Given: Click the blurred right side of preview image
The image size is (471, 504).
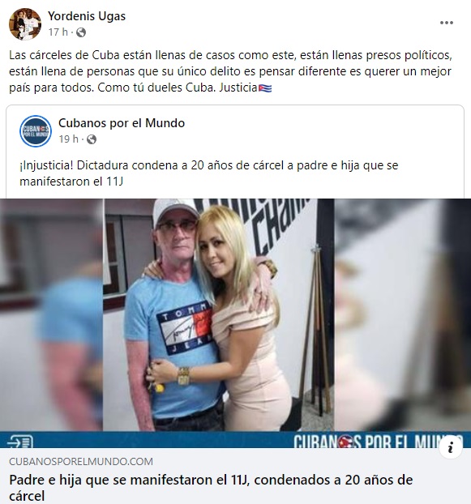Looking at the screenshot, I should (x=403, y=314).
